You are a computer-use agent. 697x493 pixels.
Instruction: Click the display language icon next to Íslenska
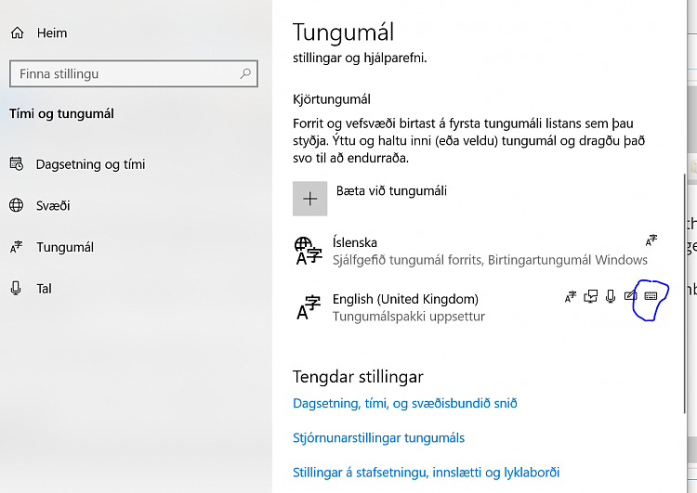pos(651,240)
